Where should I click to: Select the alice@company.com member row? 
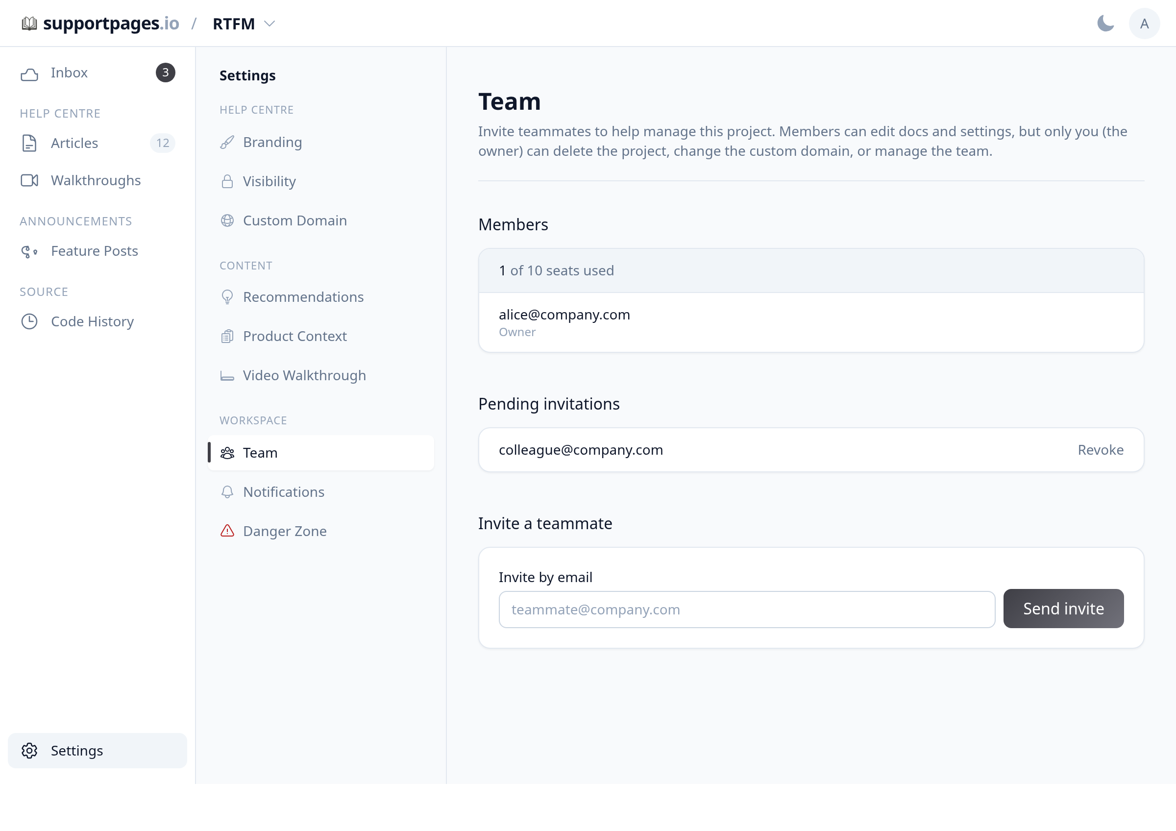tap(811, 322)
